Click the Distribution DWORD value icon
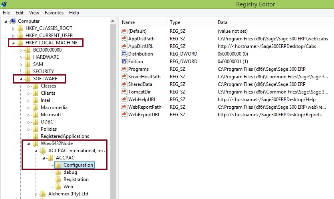 124,54
